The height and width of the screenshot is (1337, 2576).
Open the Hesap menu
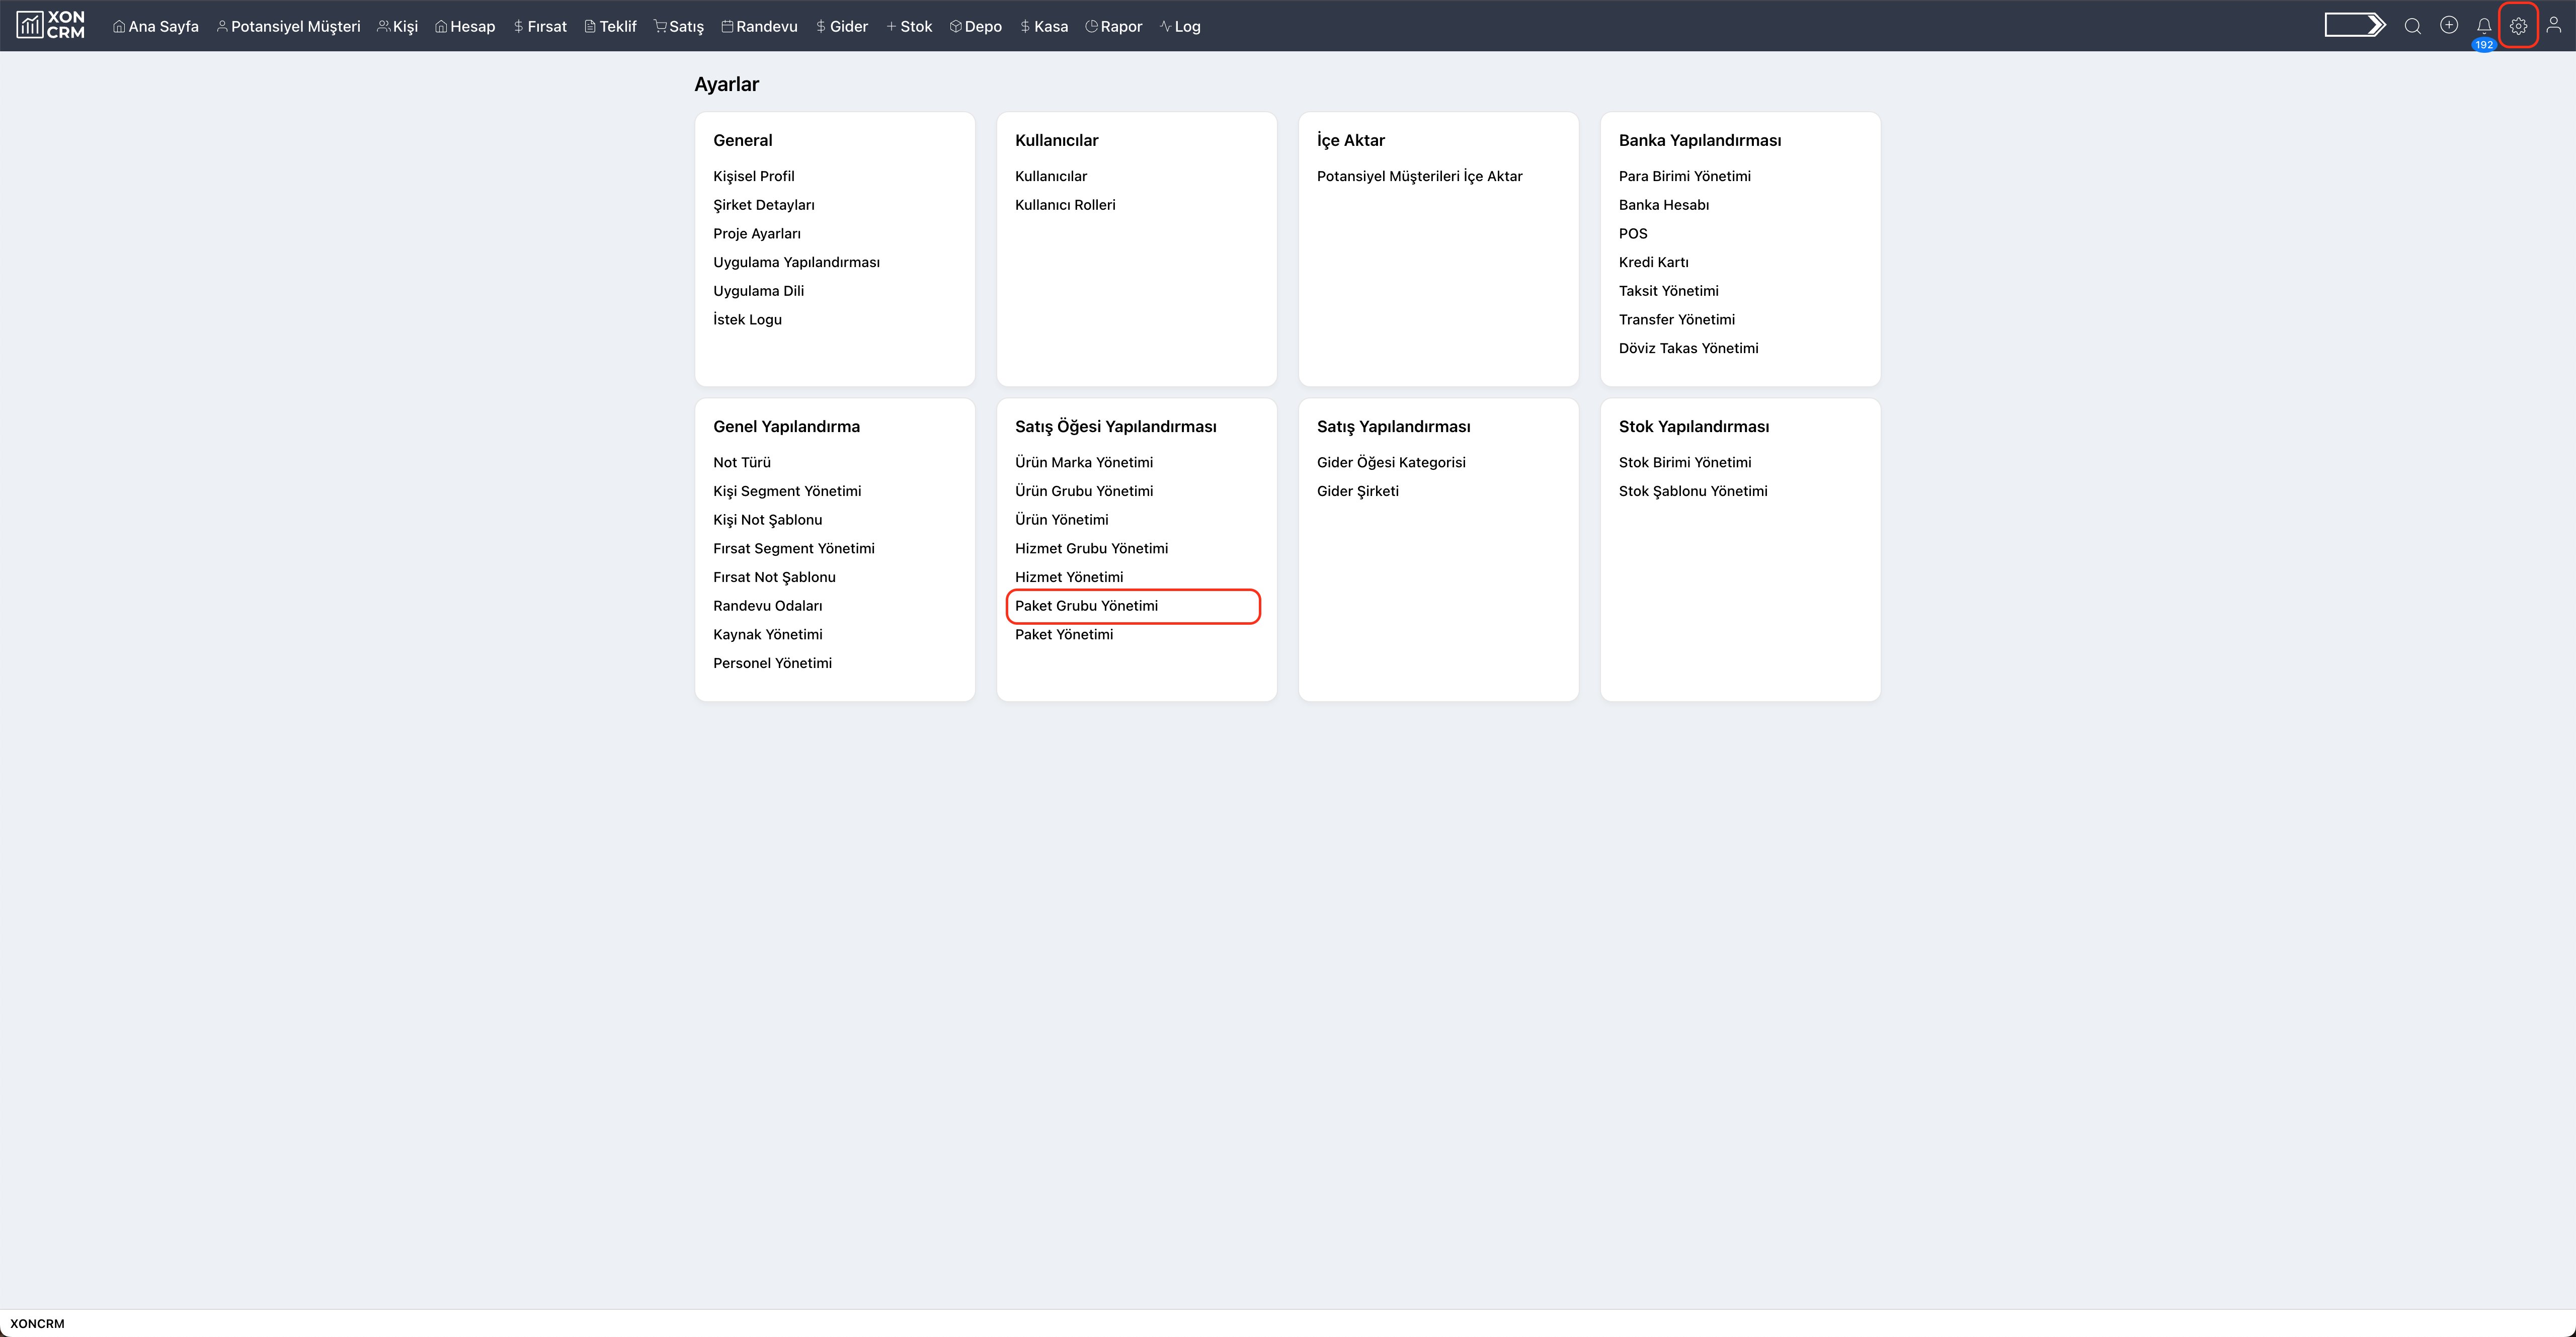click(465, 26)
